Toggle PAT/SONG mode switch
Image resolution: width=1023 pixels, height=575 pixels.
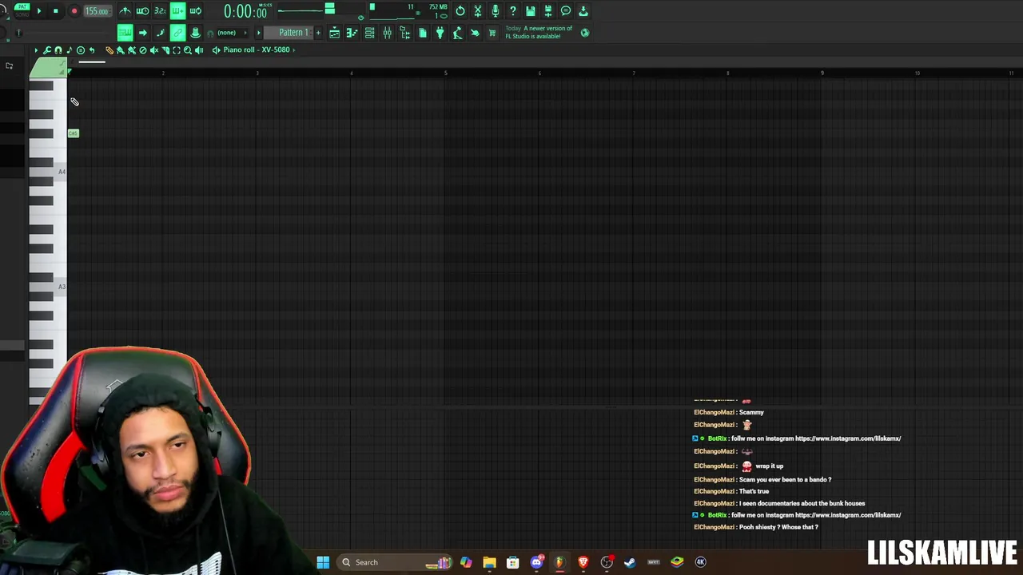(22, 10)
